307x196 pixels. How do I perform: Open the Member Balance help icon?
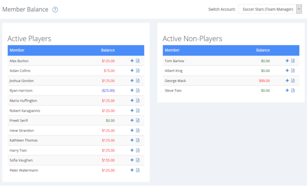click(55, 10)
